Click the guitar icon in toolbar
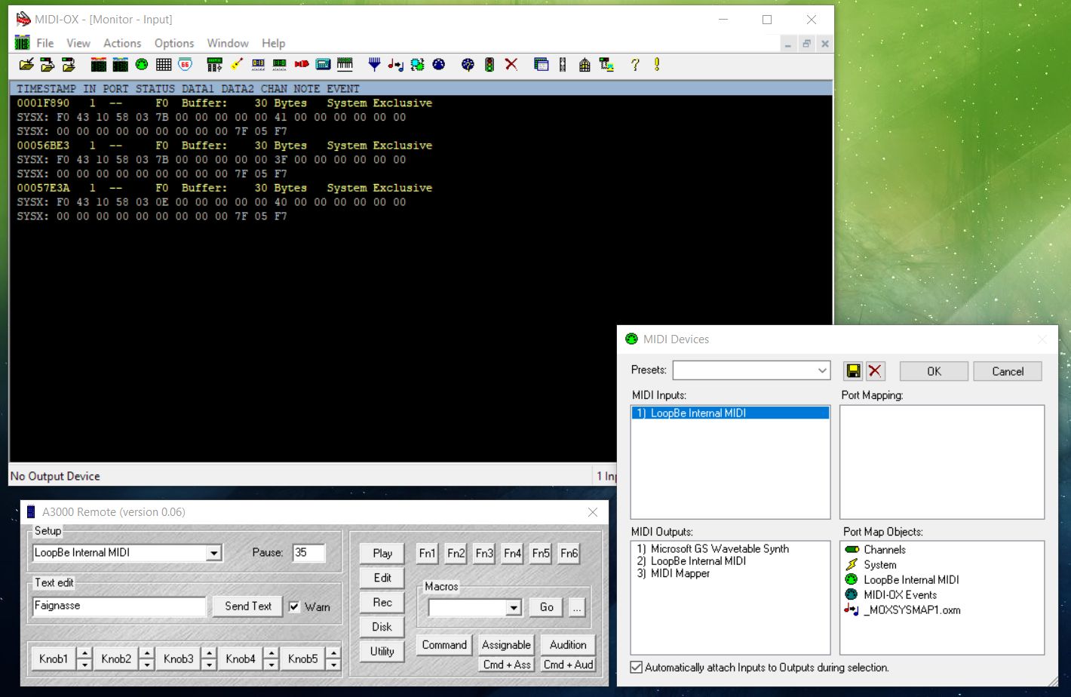Viewport: 1071px width, 697px height. pos(236,65)
